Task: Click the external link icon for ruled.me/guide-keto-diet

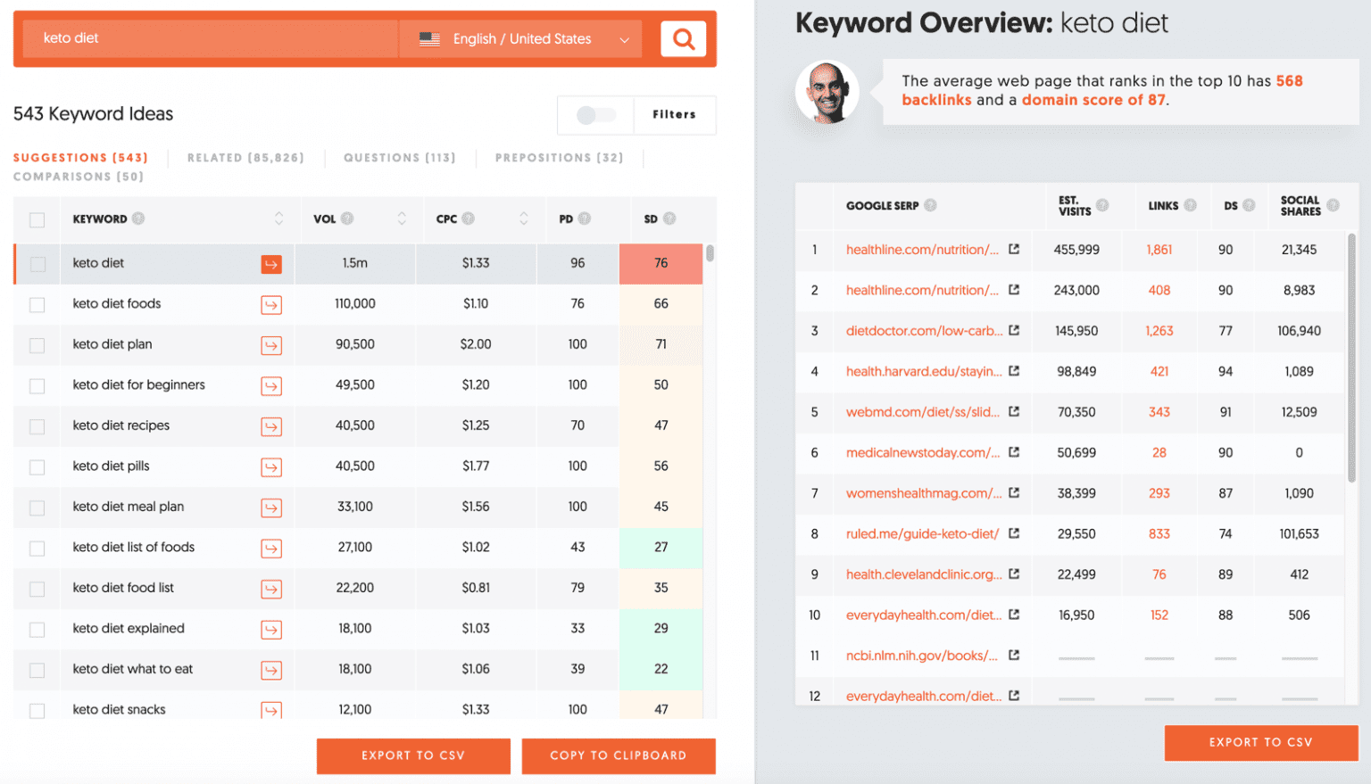Action: (x=1014, y=533)
